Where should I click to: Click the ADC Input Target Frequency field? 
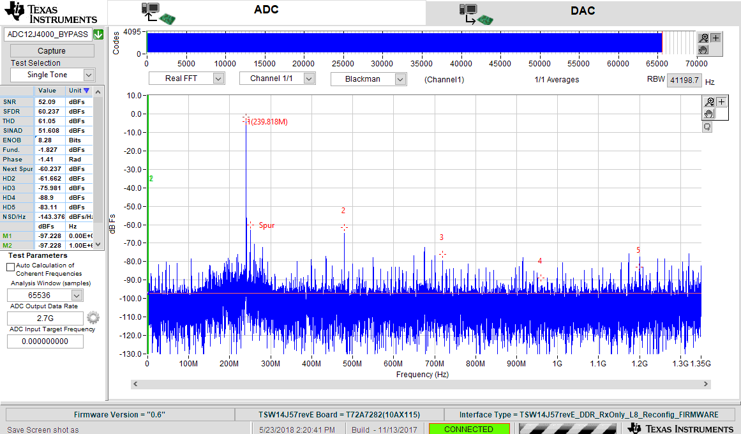click(45, 341)
